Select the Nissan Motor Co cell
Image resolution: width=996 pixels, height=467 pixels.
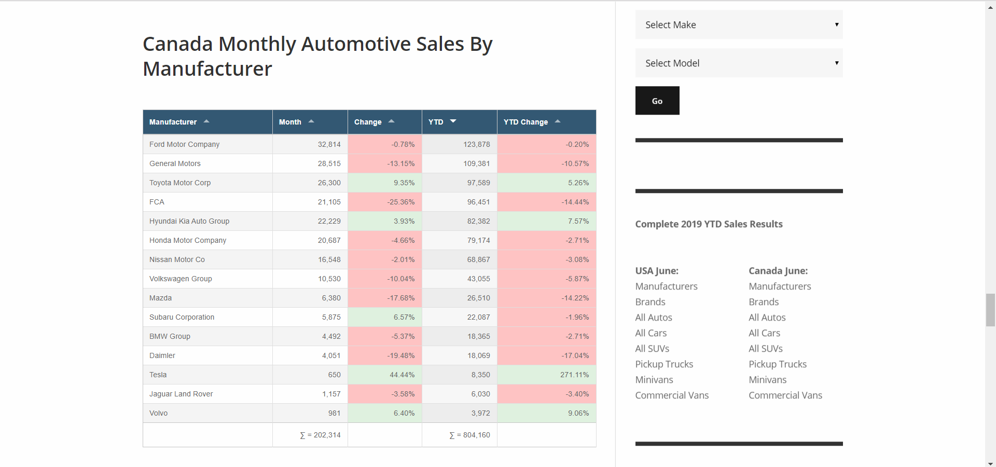point(208,259)
